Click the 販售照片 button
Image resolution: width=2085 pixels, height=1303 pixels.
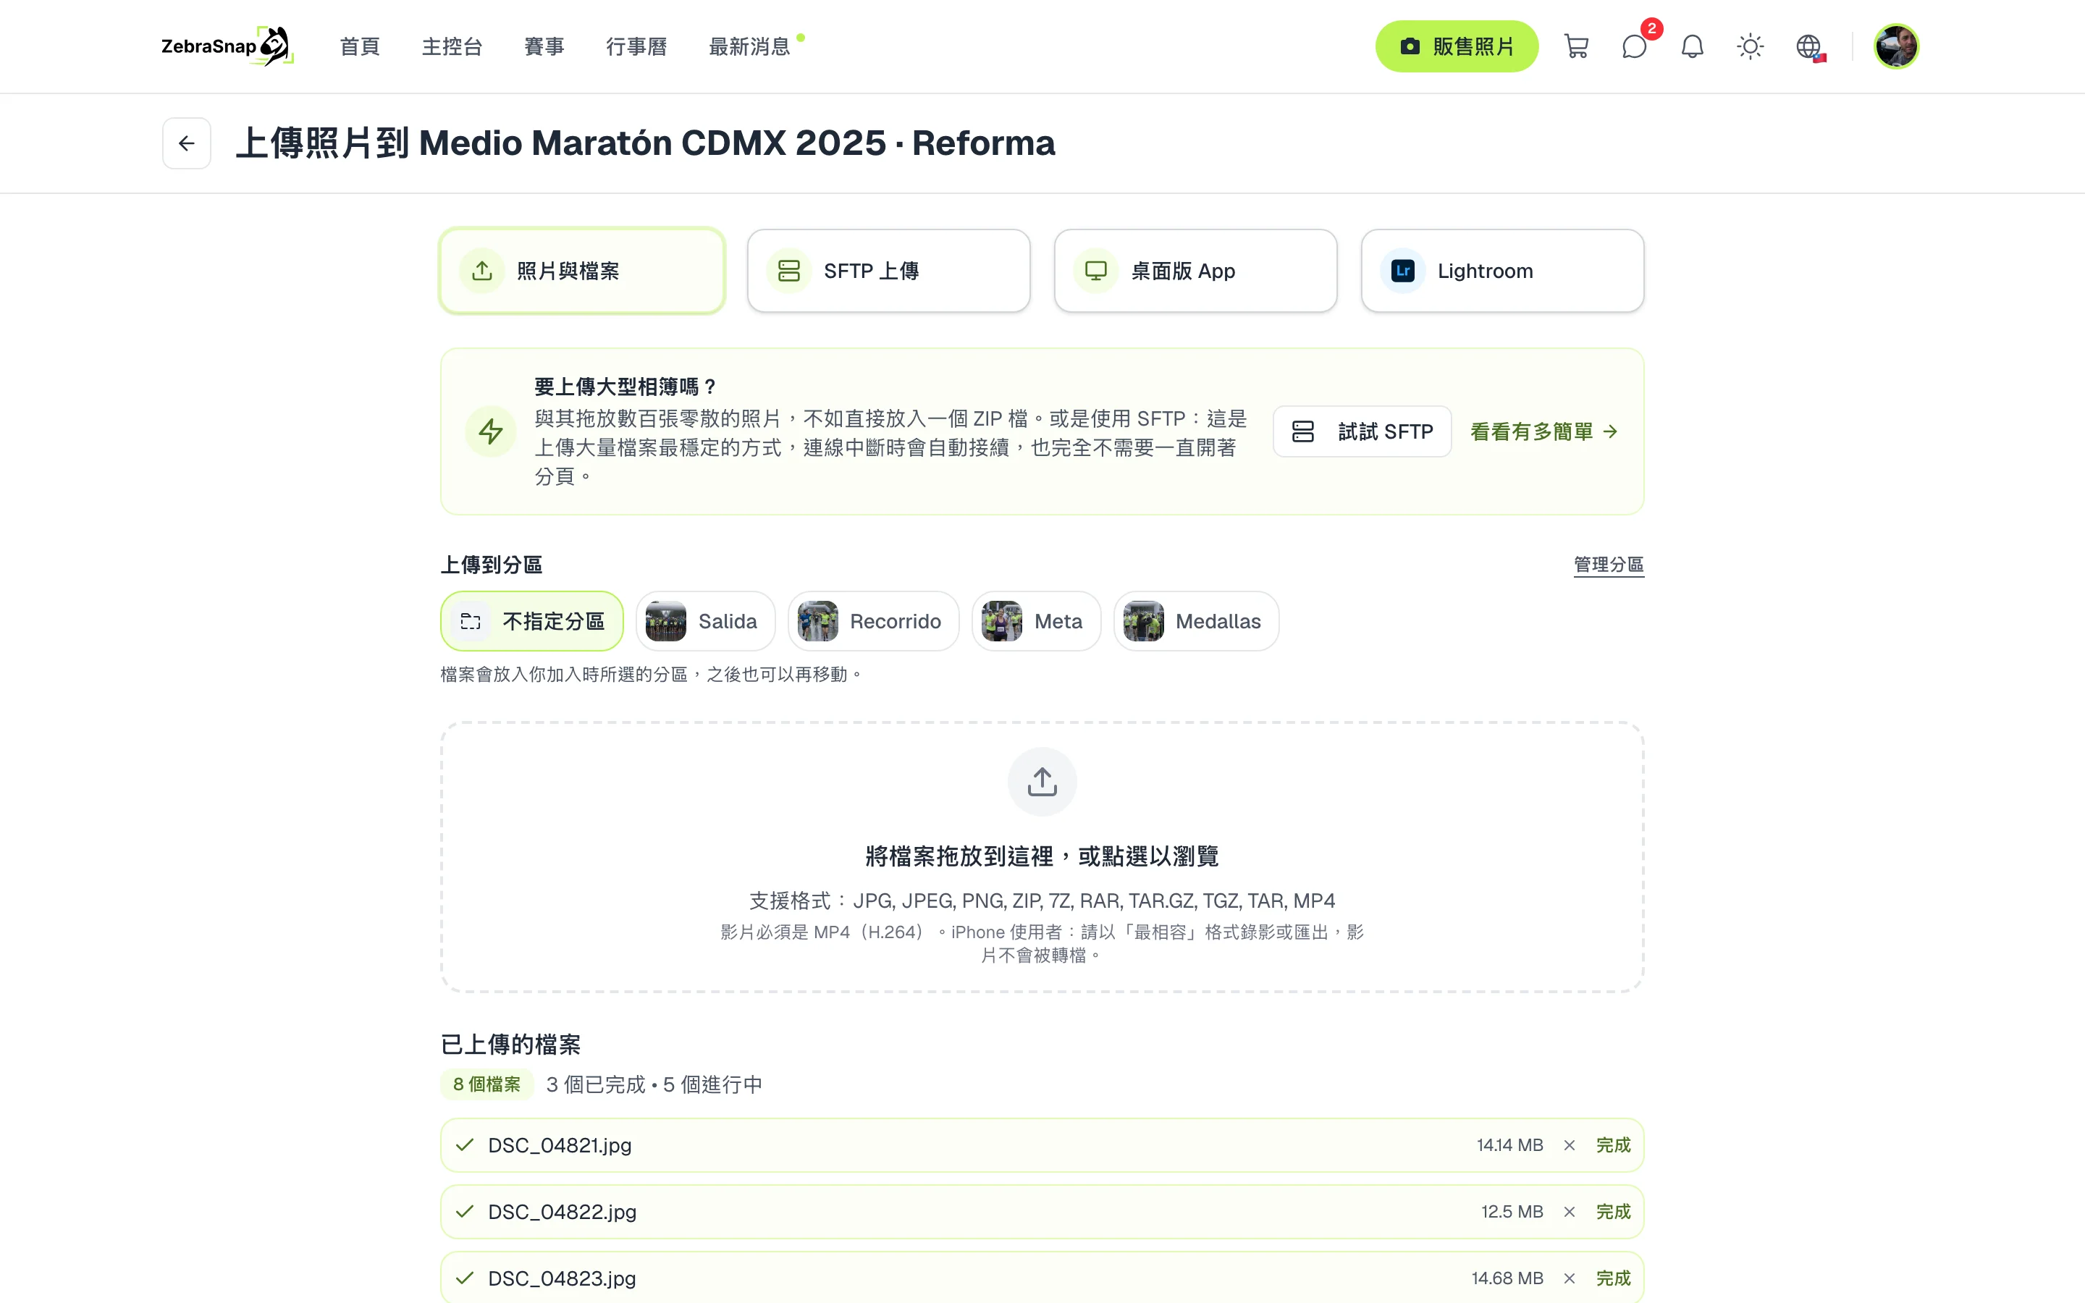click(1457, 46)
